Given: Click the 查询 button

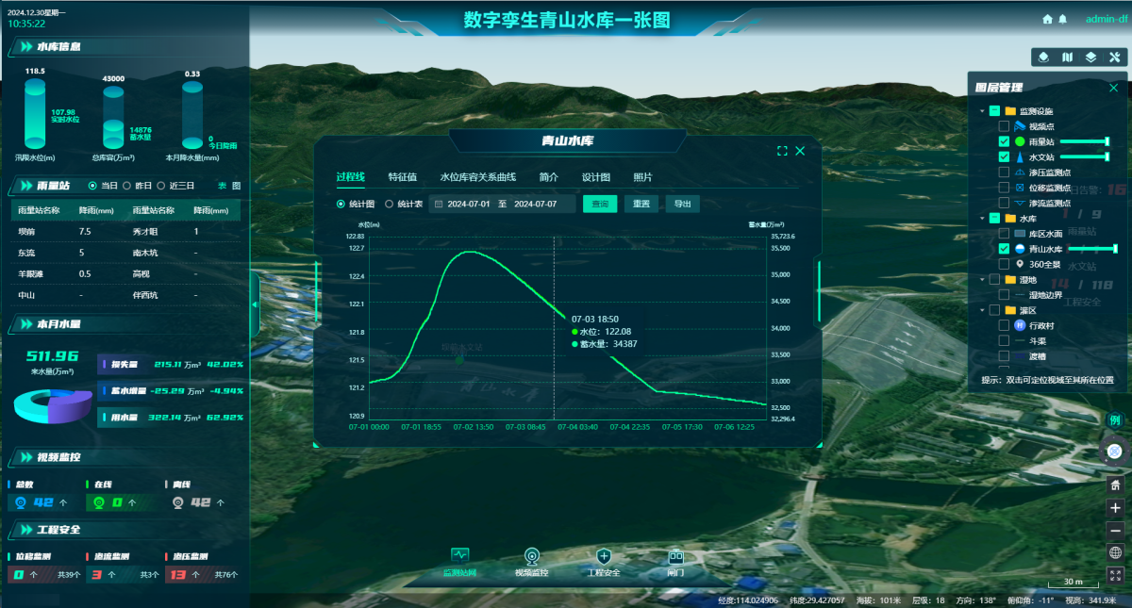Looking at the screenshot, I should [x=600, y=204].
